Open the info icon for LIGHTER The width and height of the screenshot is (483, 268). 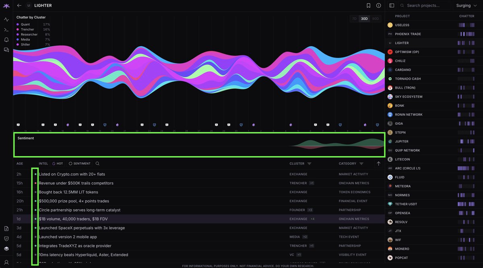pyautogui.click(x=379, y=6)
